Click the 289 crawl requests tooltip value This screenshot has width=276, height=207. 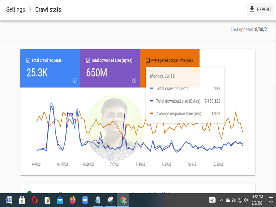point(217,89)
